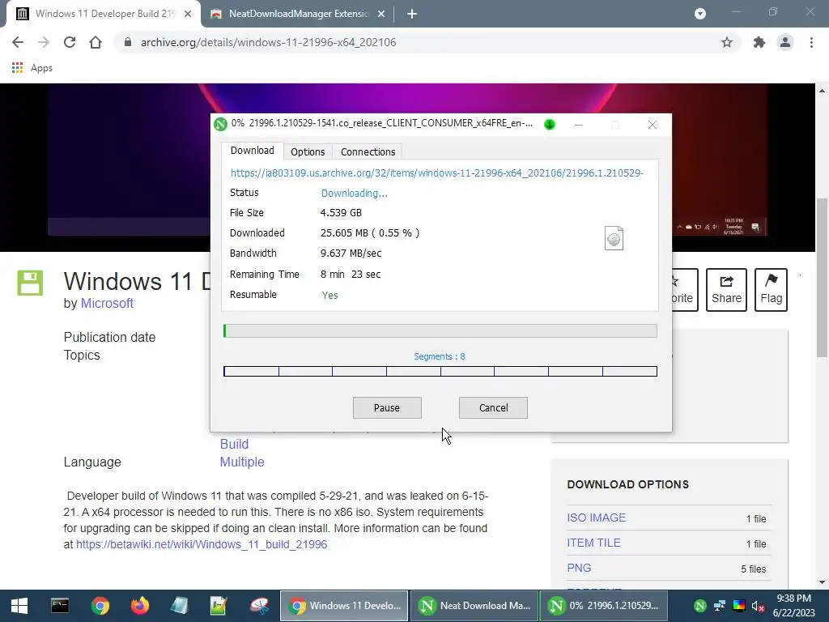Image resolution: width=829 pixels, height=622 pixels.
Task: Click the Windows 11 screenshot image preview
Action: point(407,167)
